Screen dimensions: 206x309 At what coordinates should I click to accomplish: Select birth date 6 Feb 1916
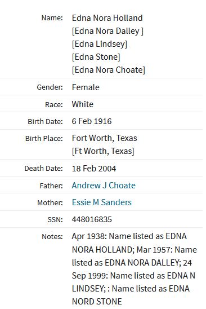[92, 121]
